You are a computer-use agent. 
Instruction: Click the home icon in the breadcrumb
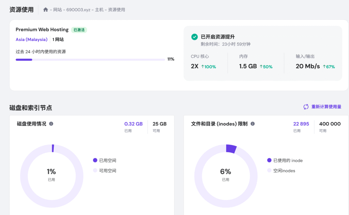tap(46, 10)
